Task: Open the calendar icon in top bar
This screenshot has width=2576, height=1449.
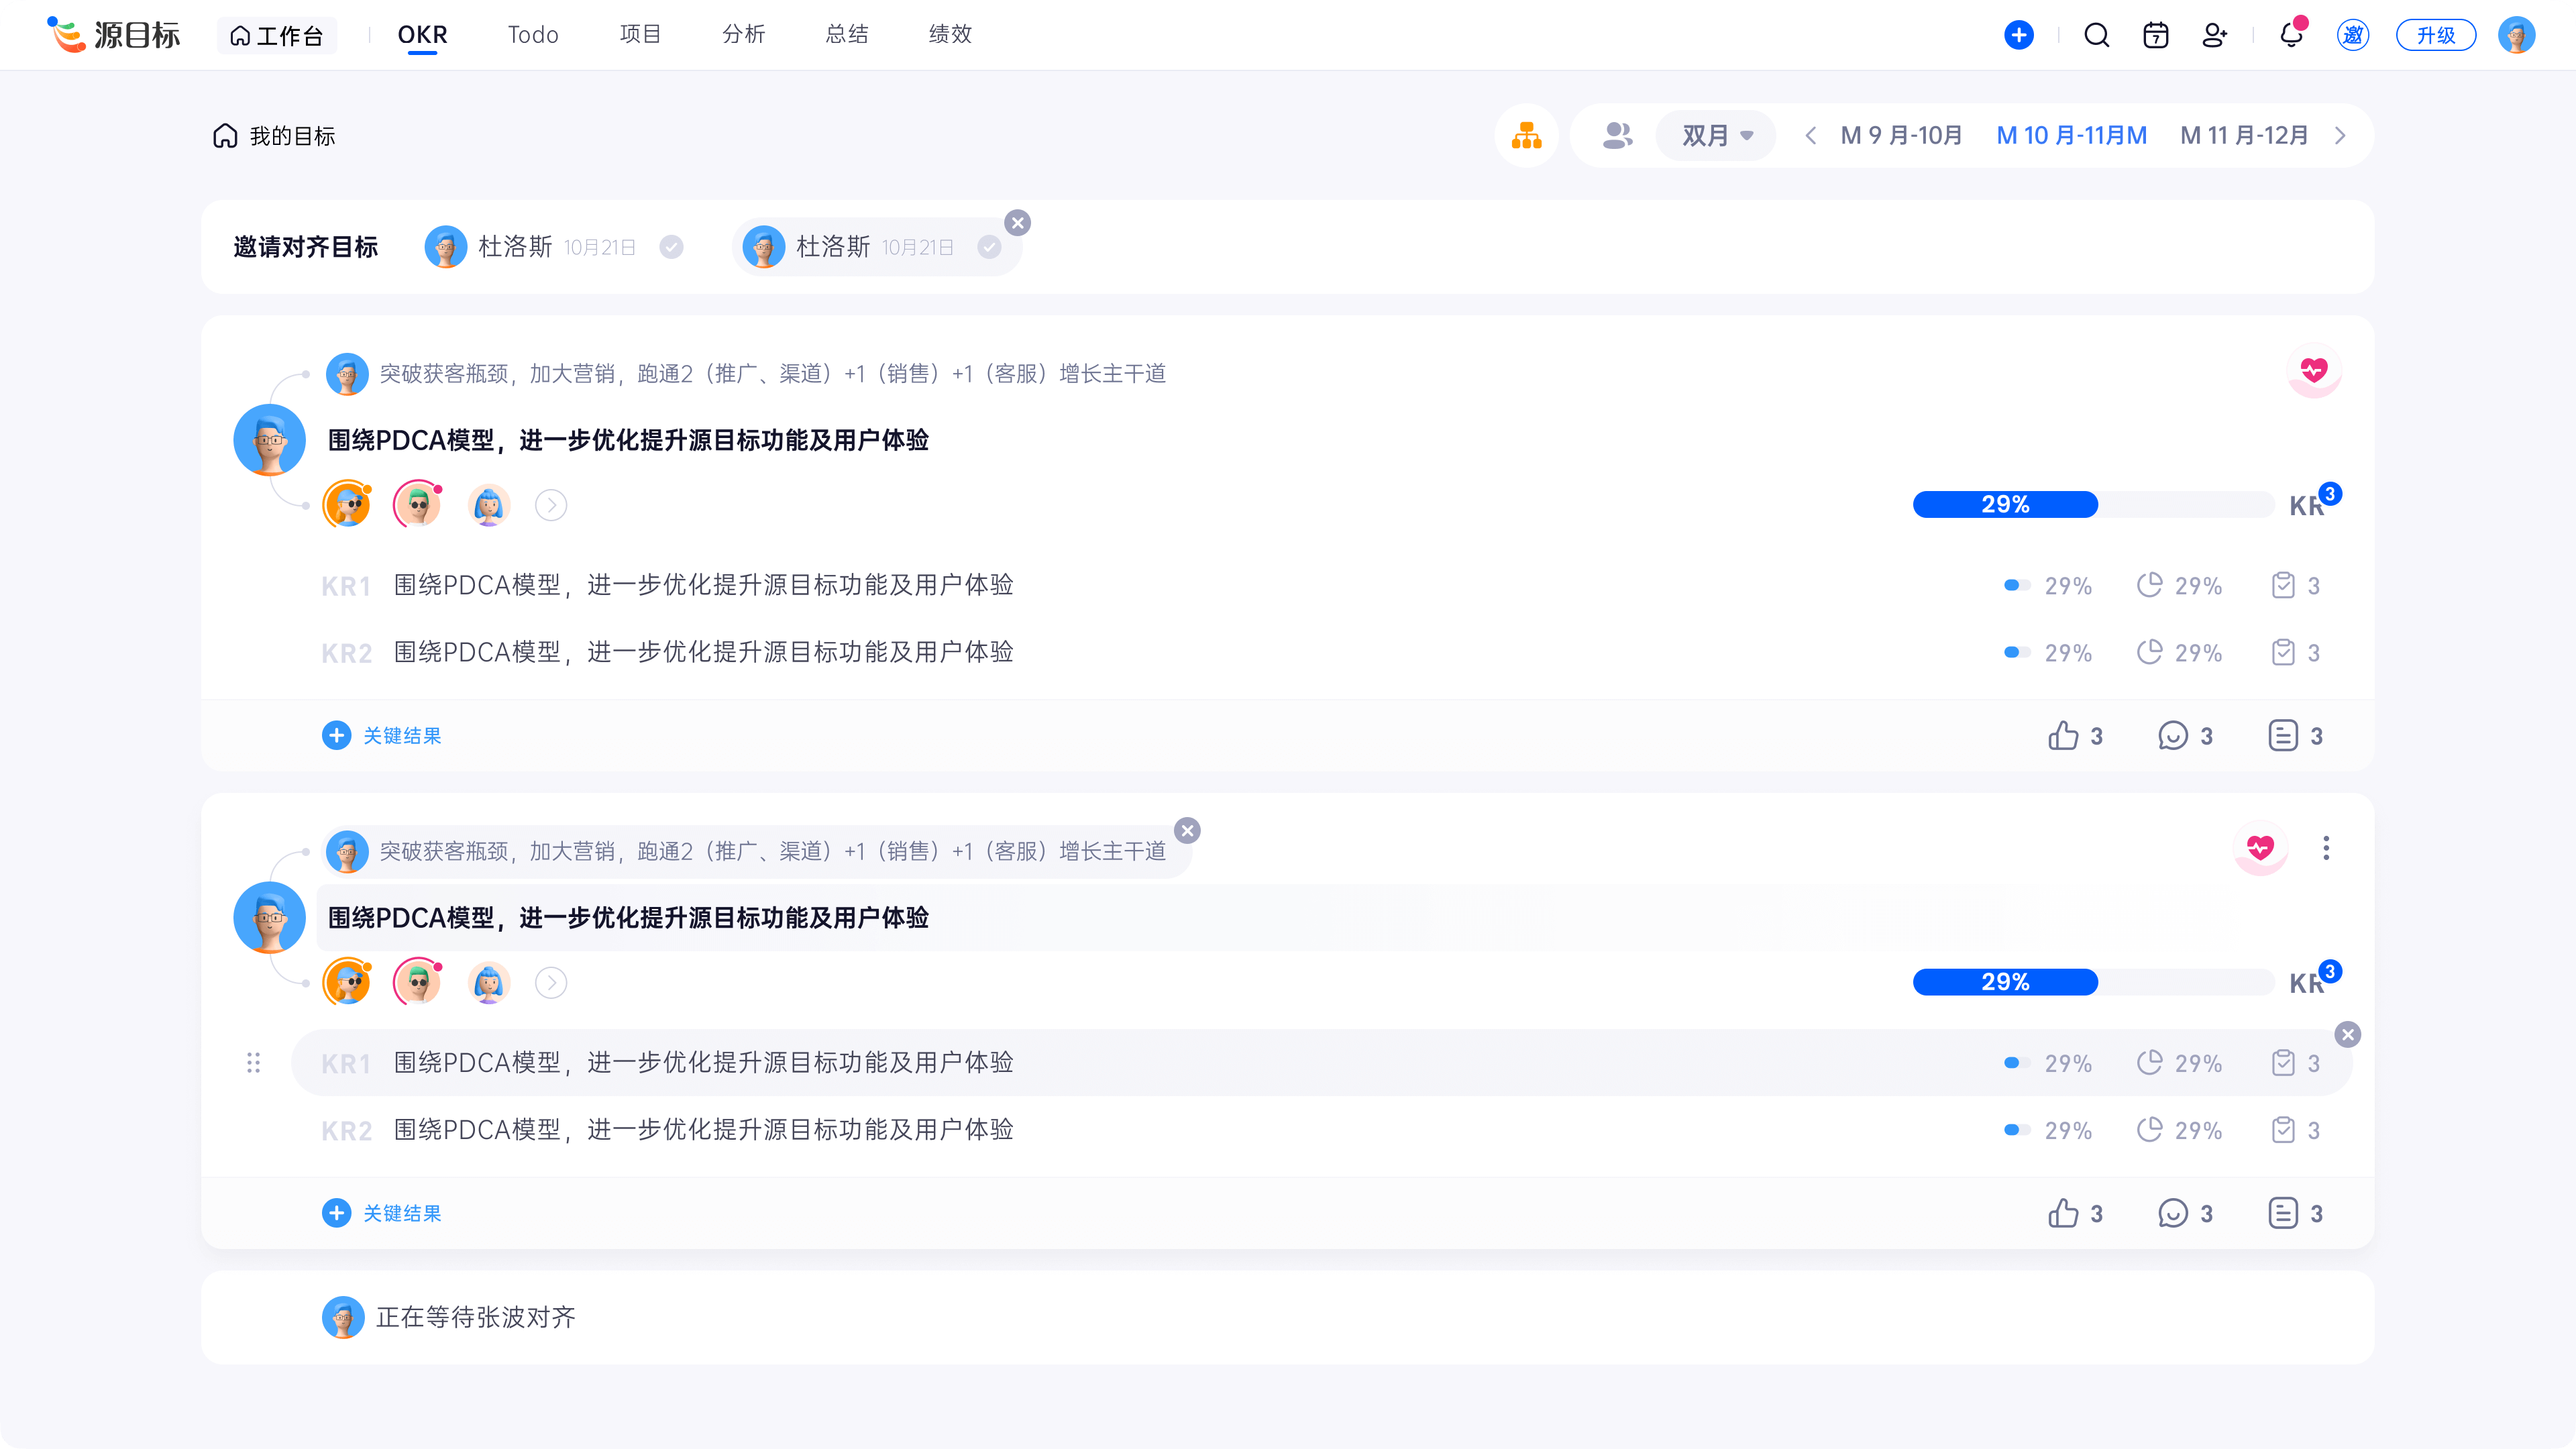Action: (2155, 36)
